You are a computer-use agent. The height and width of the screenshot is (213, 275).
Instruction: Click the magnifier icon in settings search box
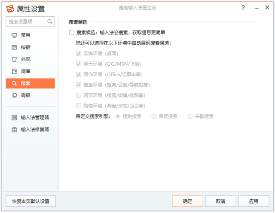[50, 21]
